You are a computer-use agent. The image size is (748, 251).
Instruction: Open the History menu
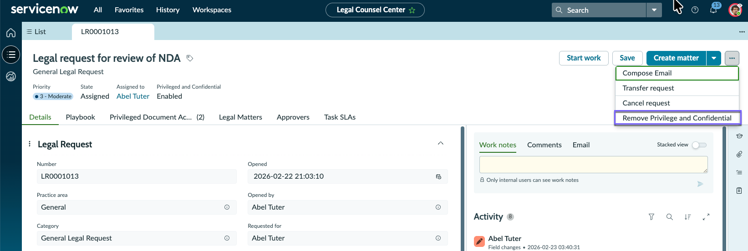[168, 10]
